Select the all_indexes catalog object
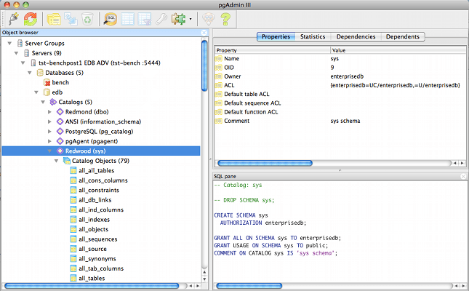The height and width of the screenshot is (291, 469). (95, 220)
